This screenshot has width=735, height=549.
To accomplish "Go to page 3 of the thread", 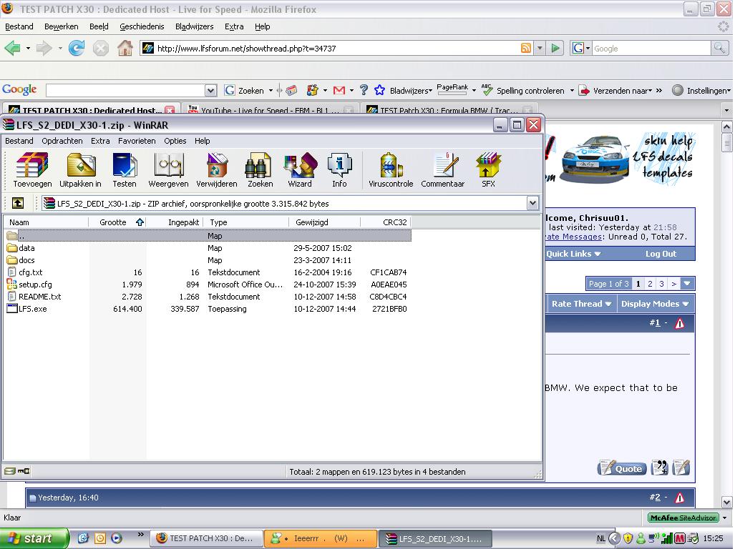I will (661, 284).
